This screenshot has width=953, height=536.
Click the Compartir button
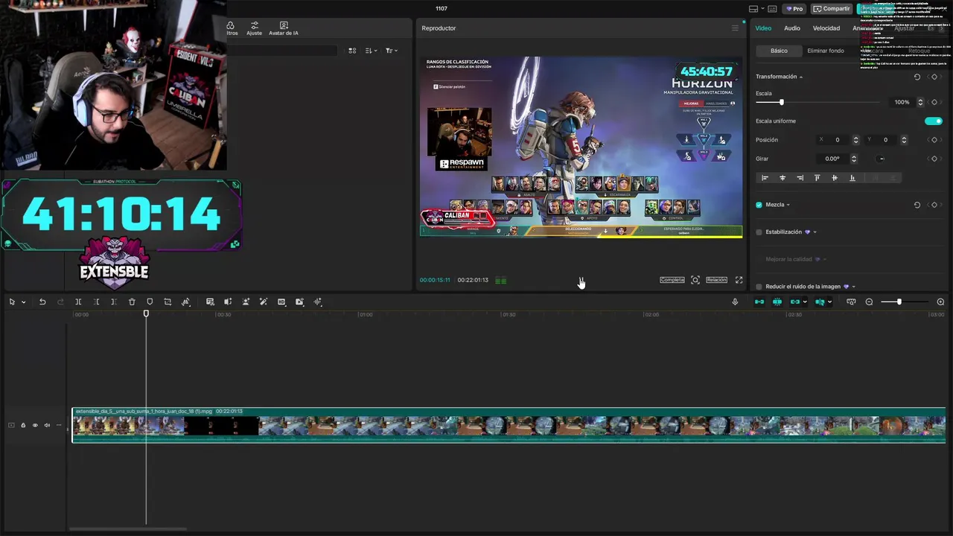tap(832, 9)
